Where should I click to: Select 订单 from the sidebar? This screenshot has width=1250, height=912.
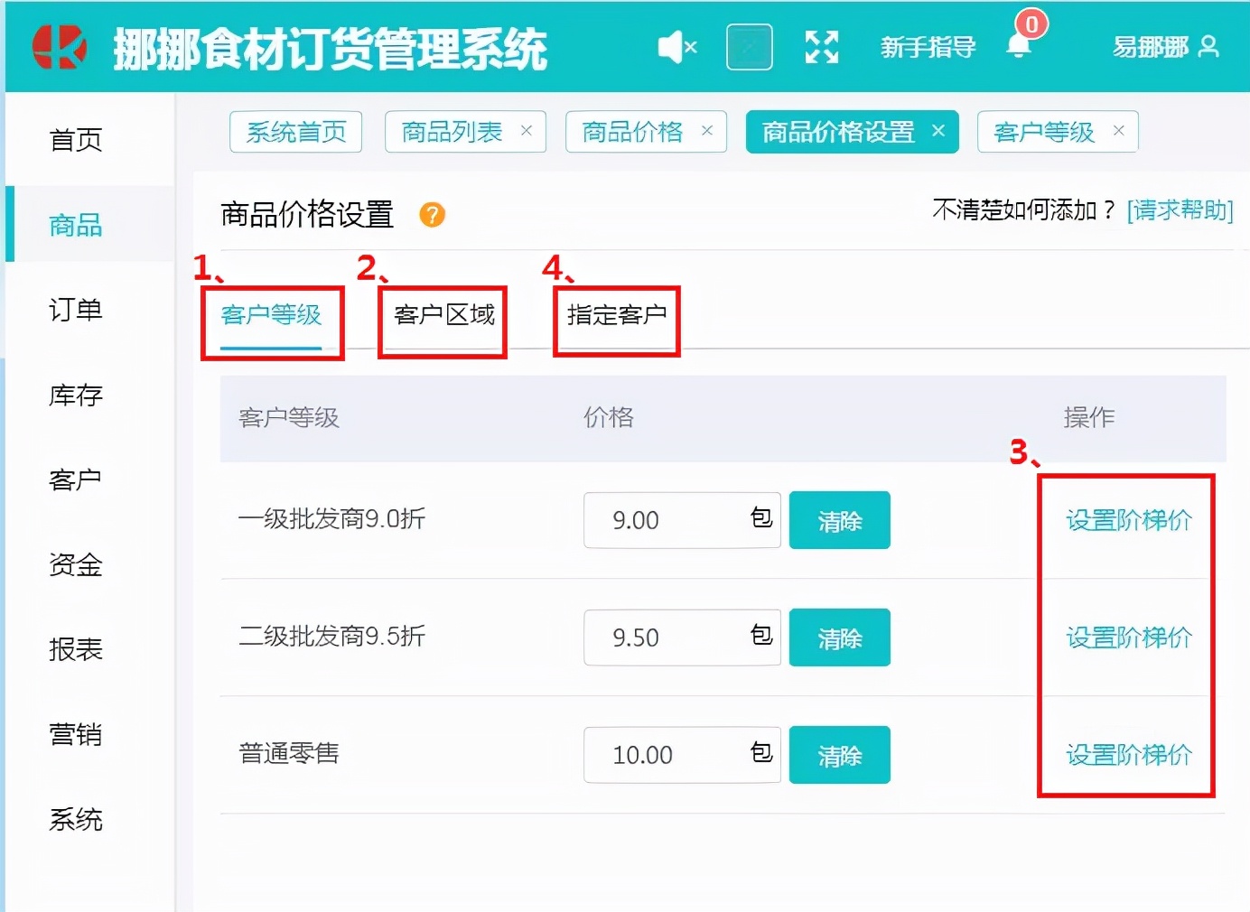(x=74, y=310)
